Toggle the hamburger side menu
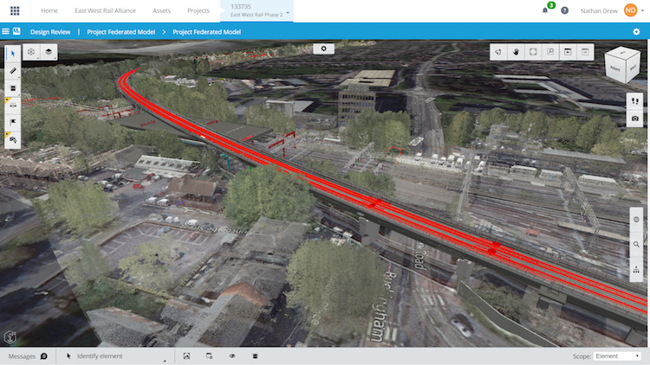The width and height of the screenshot is (650, 365). (x=6, y=31)
